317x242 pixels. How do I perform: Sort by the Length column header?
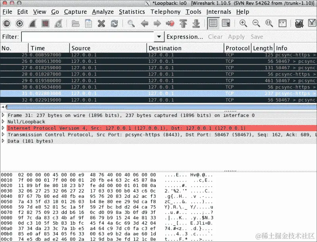263,48
